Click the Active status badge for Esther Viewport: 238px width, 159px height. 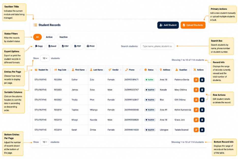[149, 79]
